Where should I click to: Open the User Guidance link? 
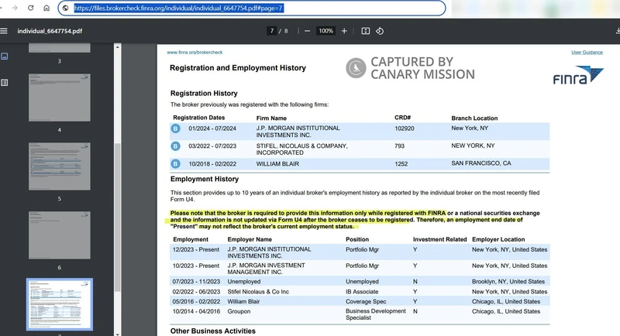587,52
